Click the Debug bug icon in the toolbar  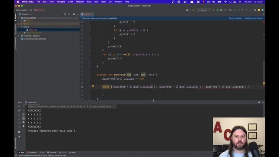(218, 10)
